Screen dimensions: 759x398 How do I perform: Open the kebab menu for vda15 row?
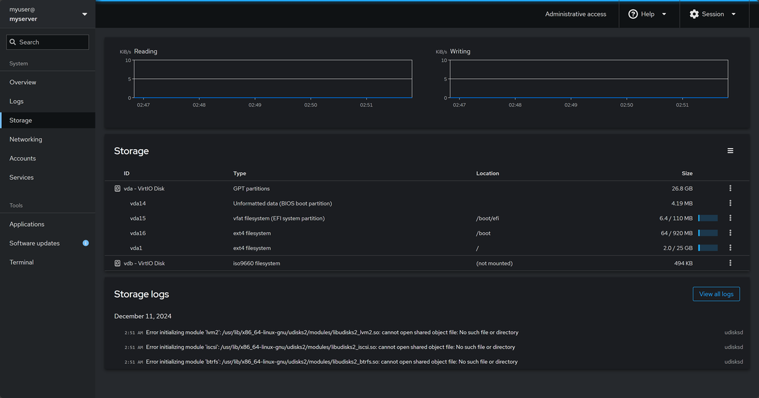pyautogui.click(x=730, y=218)
